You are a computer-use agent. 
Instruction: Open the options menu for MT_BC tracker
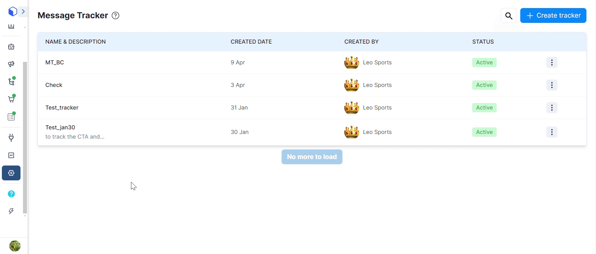point(552,62)
